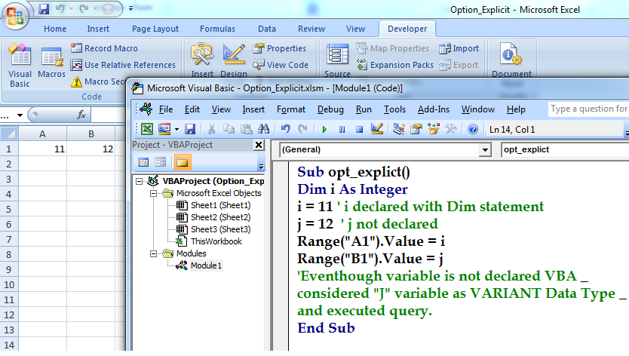
Task: Open Add-Ins menu in VBA editor
Action: click(433, 109)
